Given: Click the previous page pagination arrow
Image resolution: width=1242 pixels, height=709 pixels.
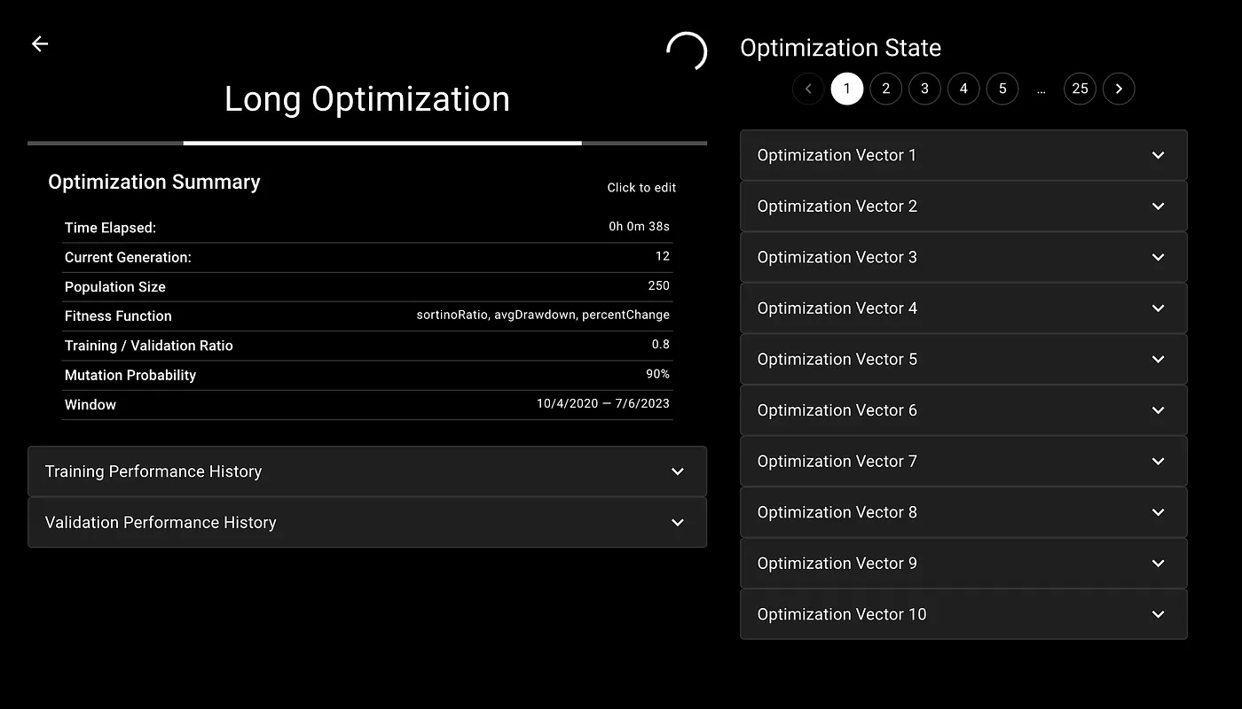Looking at the screenshot, I should pyautogui.click(x=808, y=89).
